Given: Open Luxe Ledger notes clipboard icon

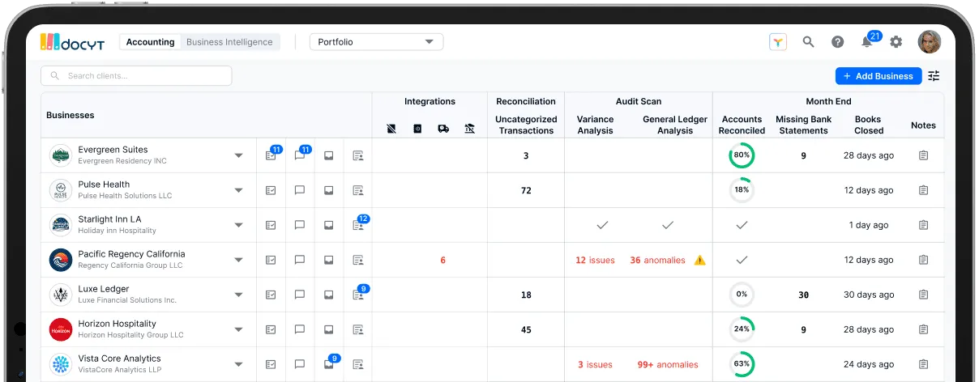Looking at the screenshot, I should (923, 295).
